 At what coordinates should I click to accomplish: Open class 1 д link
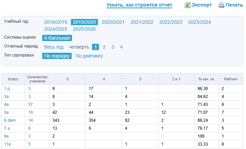coord(7,89)
